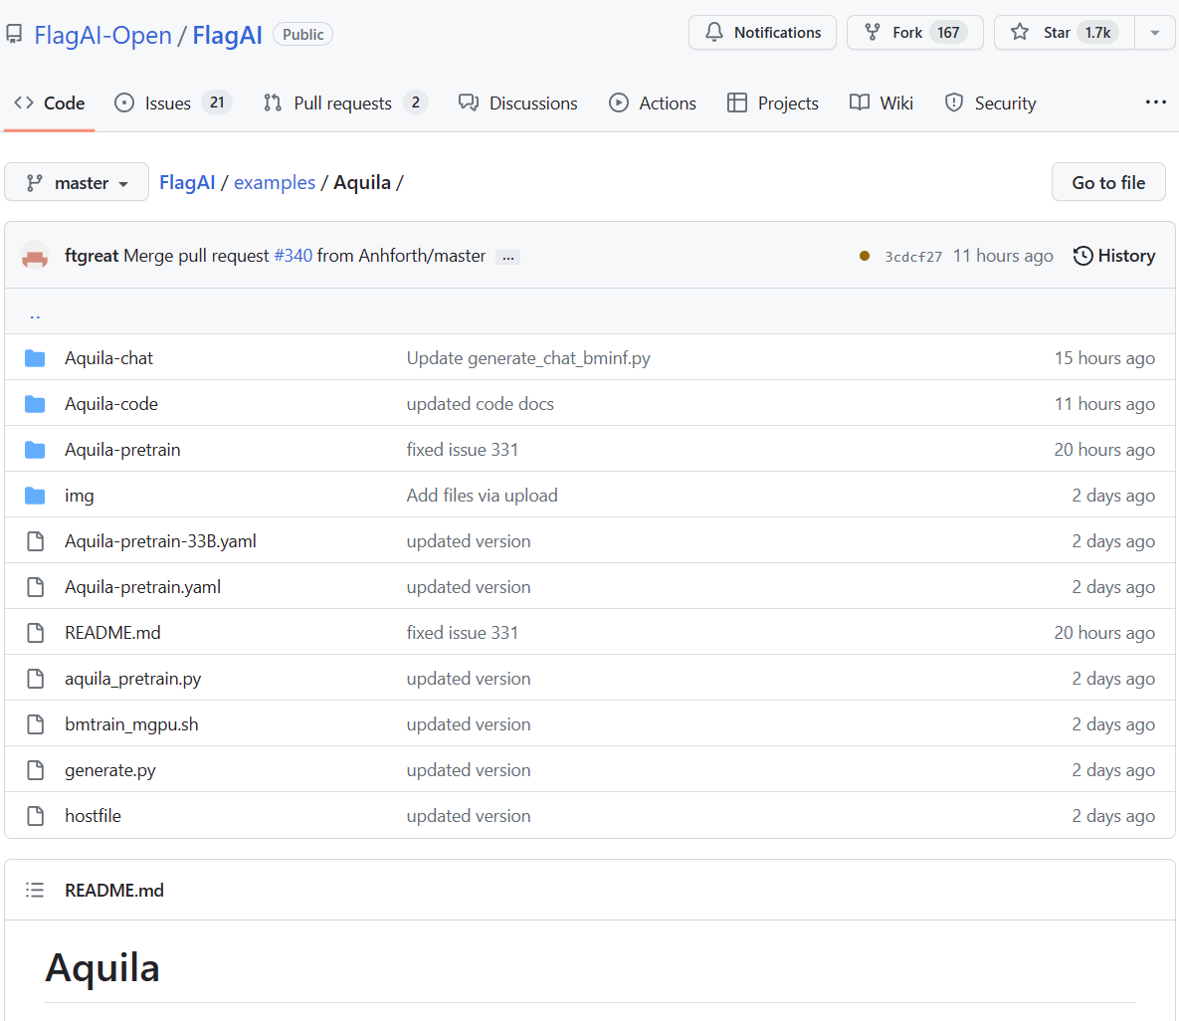Click the Star icon button
This screenshot has height=1021, width=1179.
[1020, 32]
